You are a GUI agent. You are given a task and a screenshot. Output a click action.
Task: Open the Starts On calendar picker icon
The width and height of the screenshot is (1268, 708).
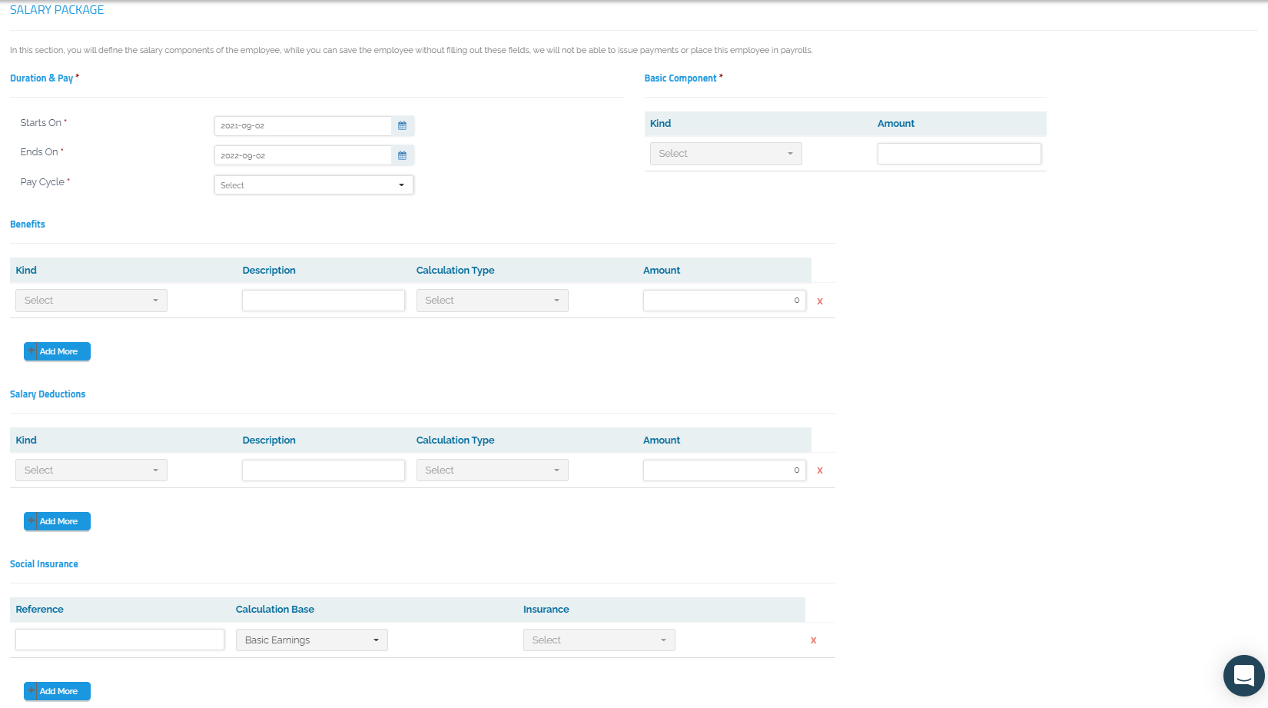(402, 126)
